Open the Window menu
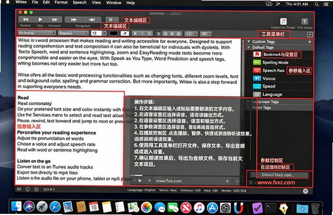The width and height of the screenshot is (333, 215). 114,3
